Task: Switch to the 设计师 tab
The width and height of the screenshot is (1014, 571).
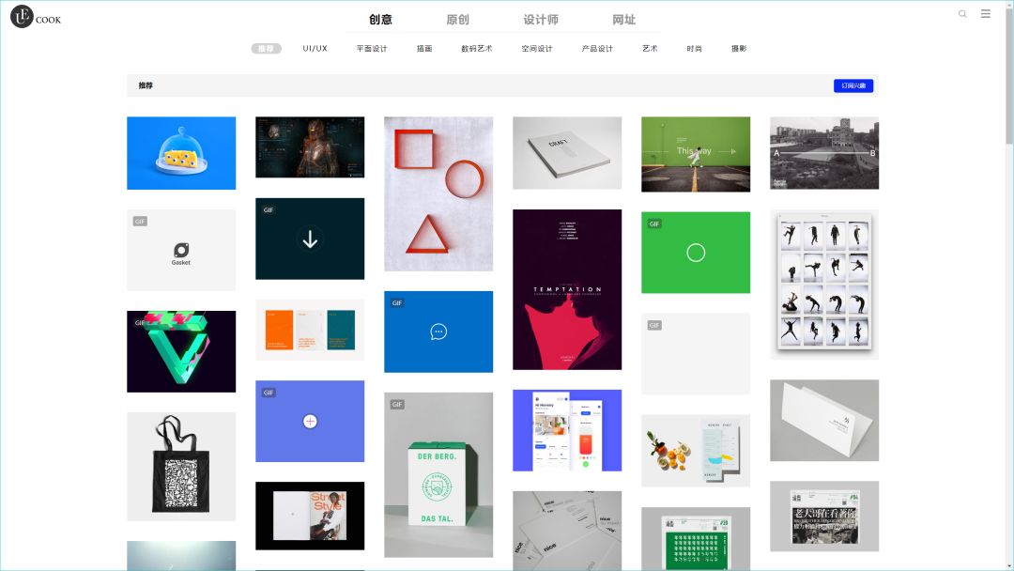Action: 541,20
